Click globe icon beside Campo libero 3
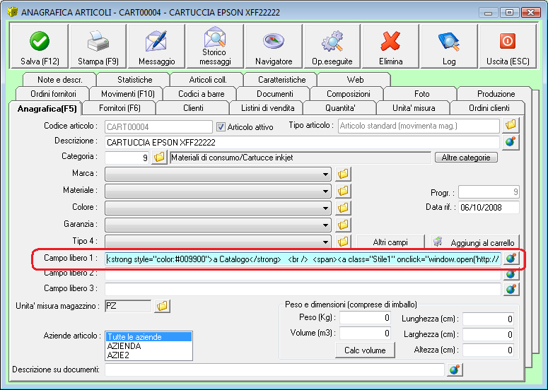 click(x=511, y=289)
